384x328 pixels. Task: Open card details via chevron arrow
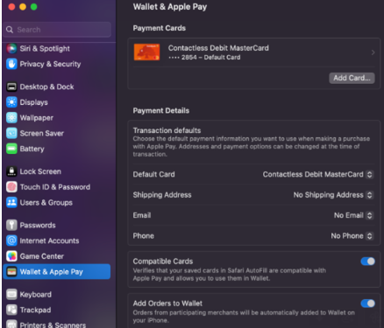pyautogui.click(x=373, y=52)
